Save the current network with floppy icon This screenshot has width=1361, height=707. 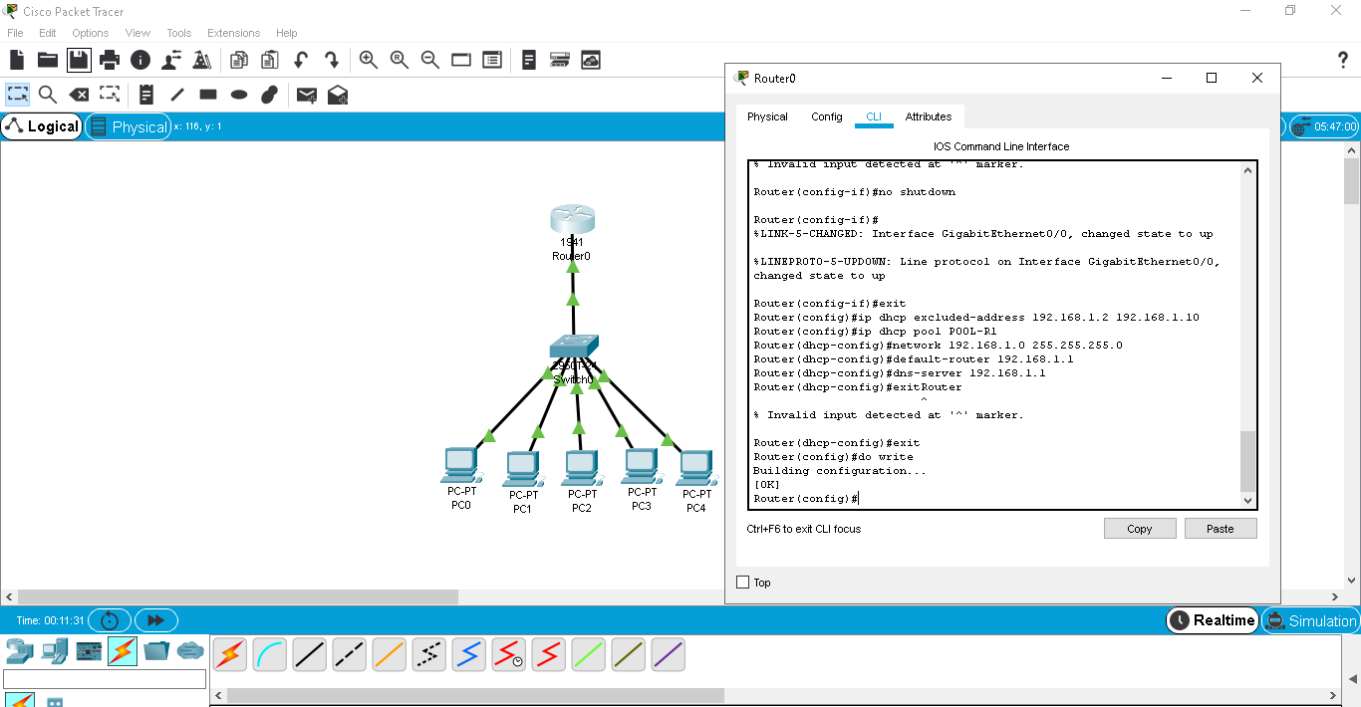point(79,60)
